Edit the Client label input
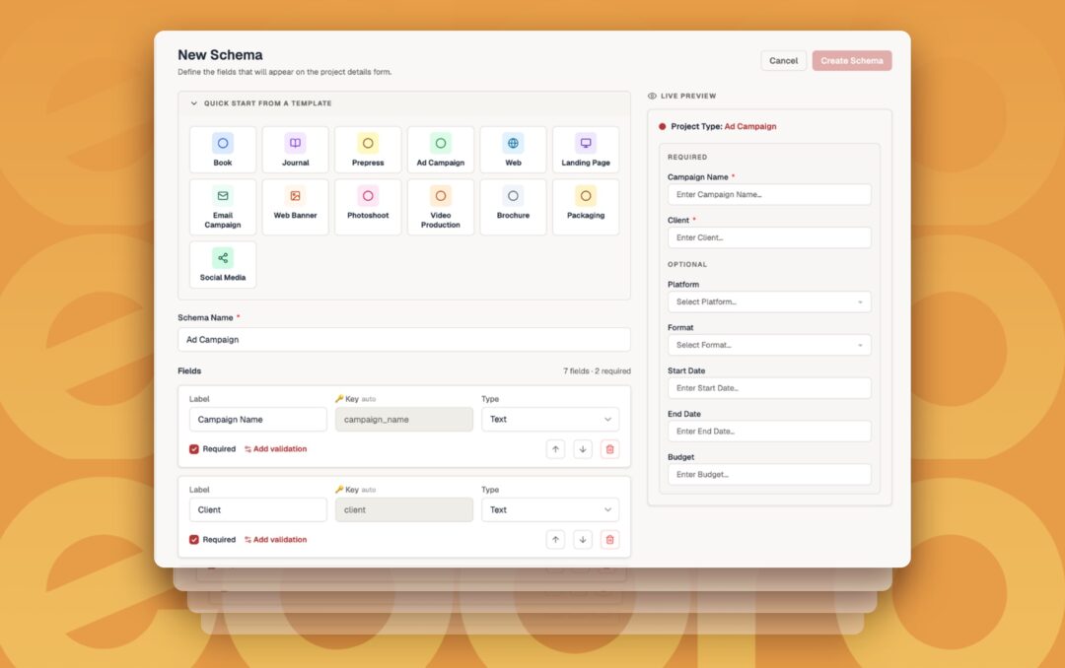Viewport: 1065px width, 668px height. tap(258, 509)
